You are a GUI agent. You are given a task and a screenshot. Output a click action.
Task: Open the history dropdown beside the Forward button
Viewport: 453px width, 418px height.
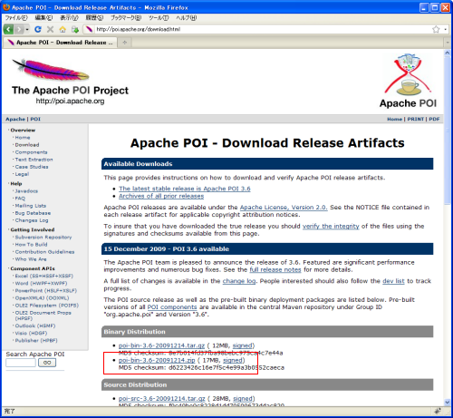[x=27, y=29]
